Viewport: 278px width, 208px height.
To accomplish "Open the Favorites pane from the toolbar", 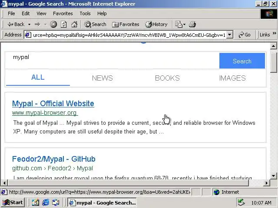I will click(x=126, y=24).
